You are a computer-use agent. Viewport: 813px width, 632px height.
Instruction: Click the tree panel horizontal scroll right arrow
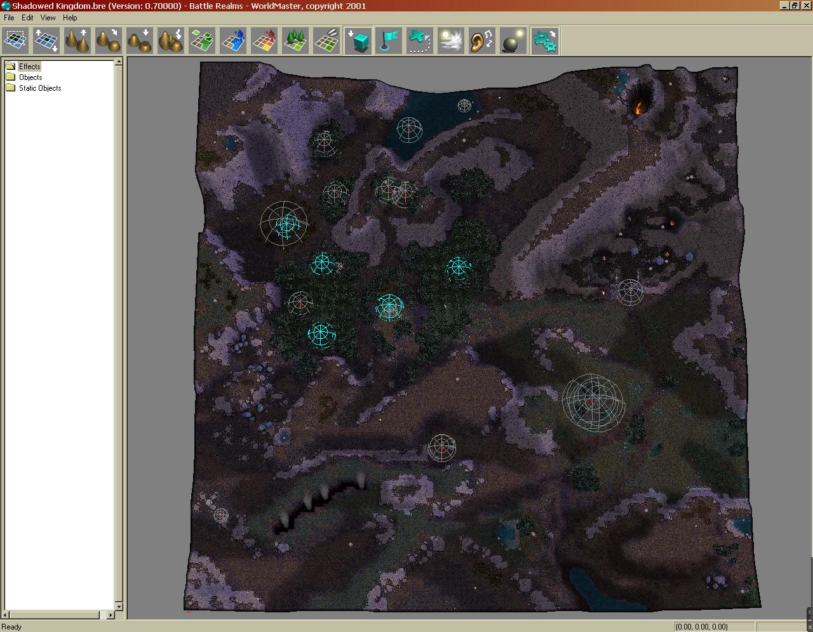click(x=111, y=615)
